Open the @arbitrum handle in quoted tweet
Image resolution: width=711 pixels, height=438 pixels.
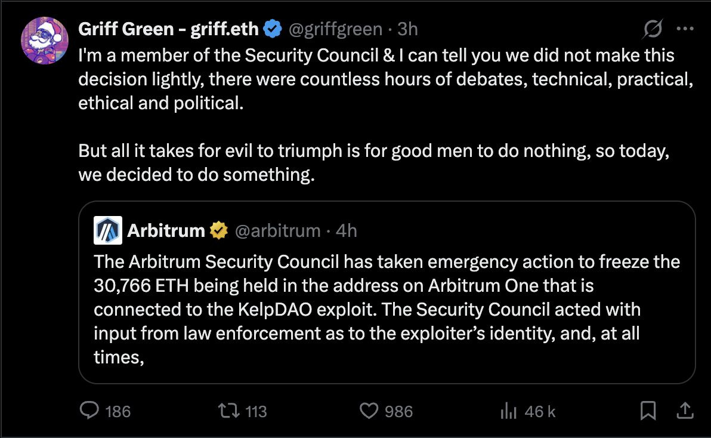coord(278,230)
